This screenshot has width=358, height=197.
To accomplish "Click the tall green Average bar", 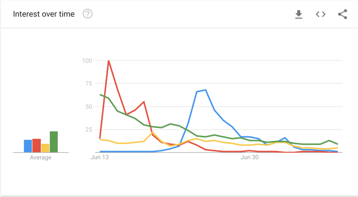I will point(54,142).
